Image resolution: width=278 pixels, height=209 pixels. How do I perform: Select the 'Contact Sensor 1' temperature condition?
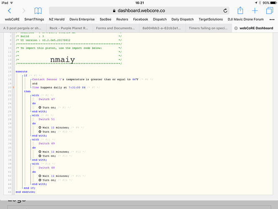click(85, 79)
